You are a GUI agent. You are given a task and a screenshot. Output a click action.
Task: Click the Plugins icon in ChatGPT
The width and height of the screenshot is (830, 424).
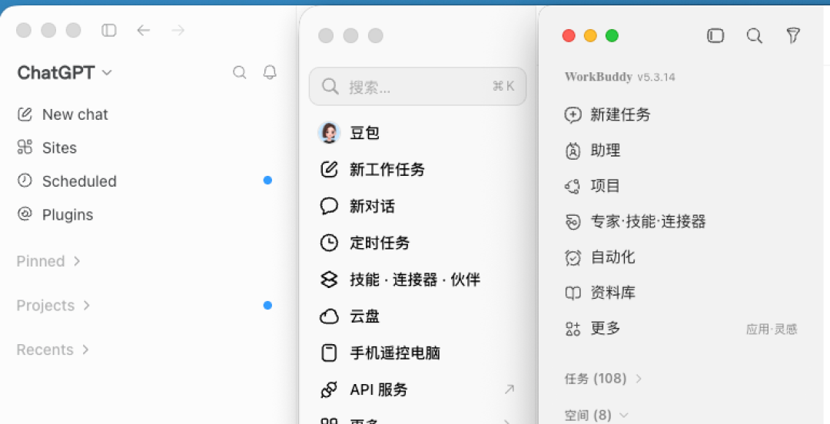25,214
